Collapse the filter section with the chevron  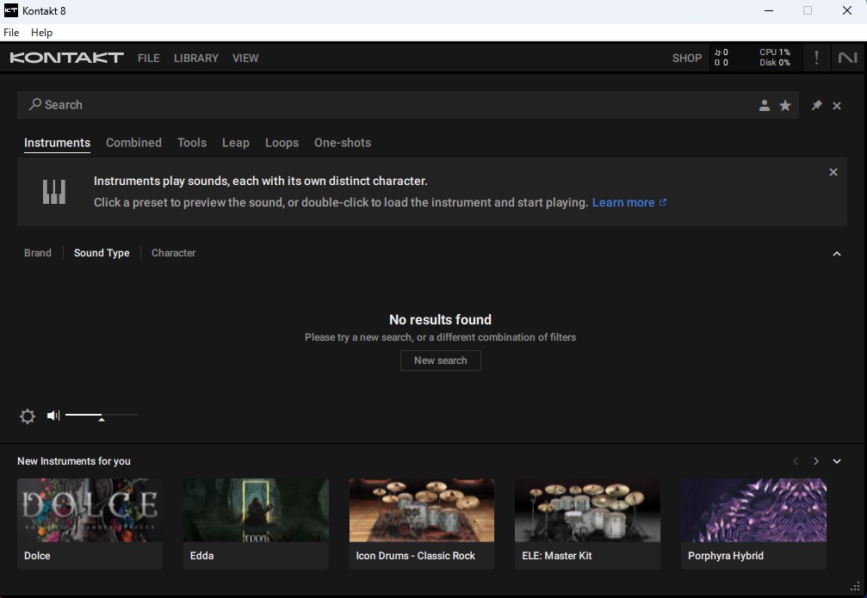coord(837,254)
